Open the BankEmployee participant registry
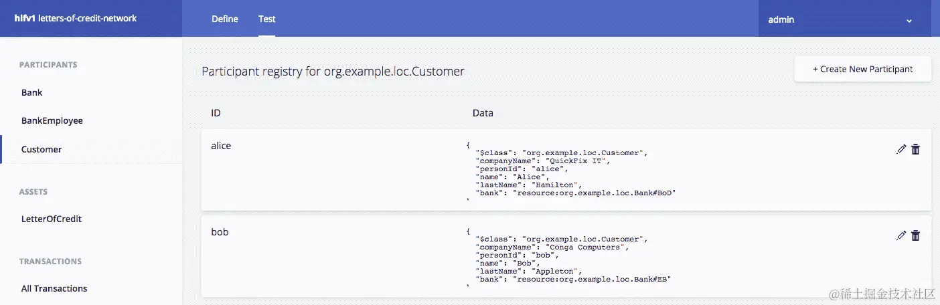 tap(52, 120)
